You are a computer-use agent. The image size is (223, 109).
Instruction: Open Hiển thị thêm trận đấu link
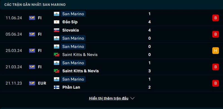point(108,98)
